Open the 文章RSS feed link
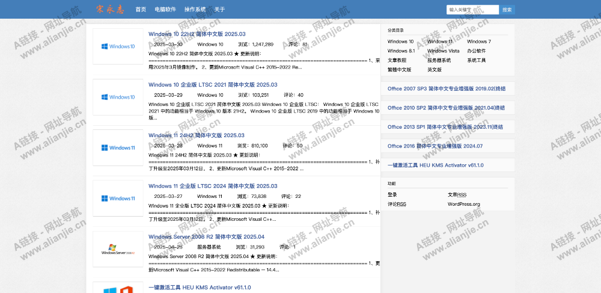Image resolution: width=601 pixels, height=293 pixels. click(457, 195)
